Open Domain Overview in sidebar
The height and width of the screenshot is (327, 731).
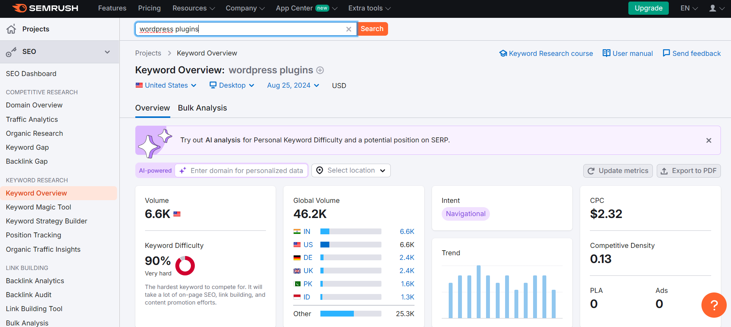34,105
